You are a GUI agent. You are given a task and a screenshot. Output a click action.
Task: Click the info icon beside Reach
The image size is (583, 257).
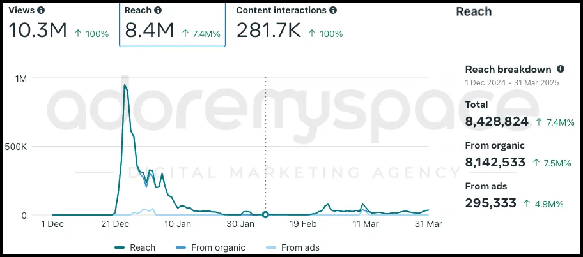pyautogui.click(x=158, y=10)
